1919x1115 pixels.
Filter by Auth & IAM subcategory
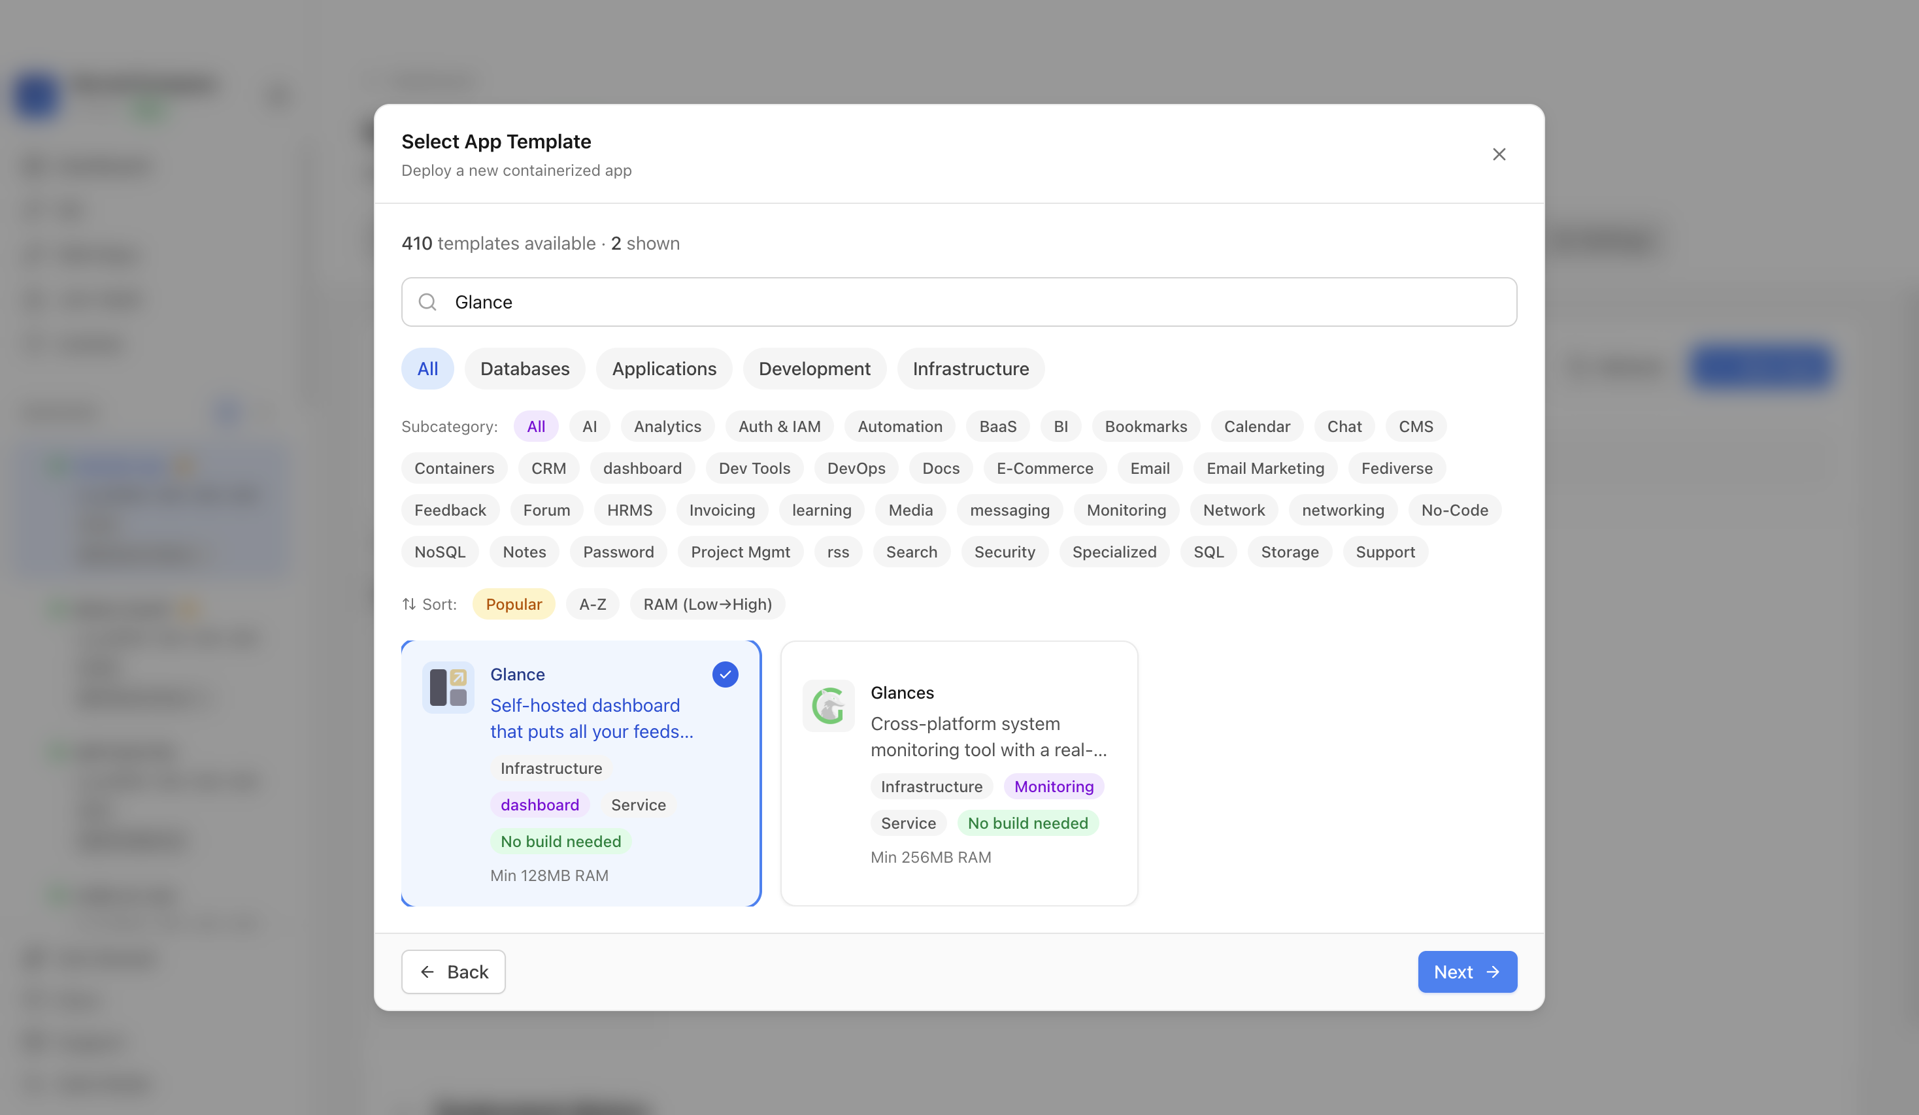point(779,427)
